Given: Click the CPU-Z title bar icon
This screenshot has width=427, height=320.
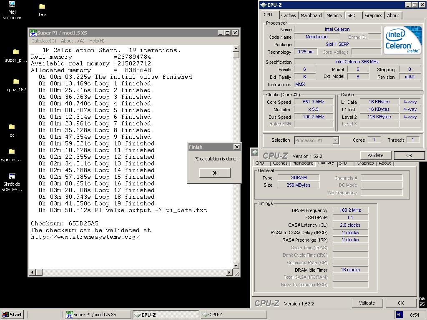Looking at the screenshot, I should pos(263,5).
